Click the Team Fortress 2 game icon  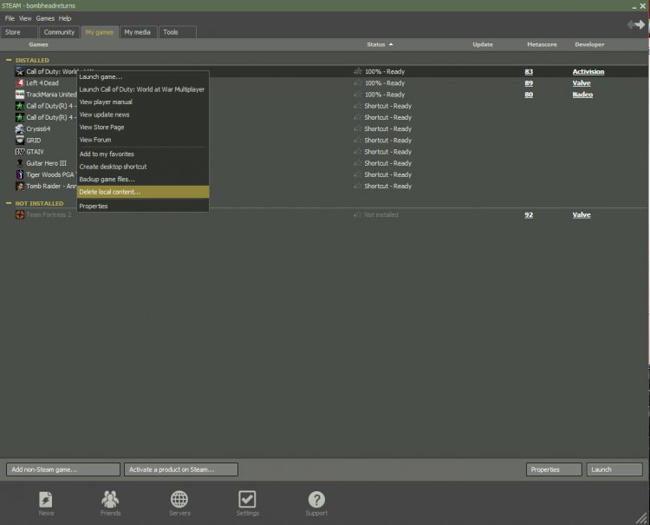[19, 214]
